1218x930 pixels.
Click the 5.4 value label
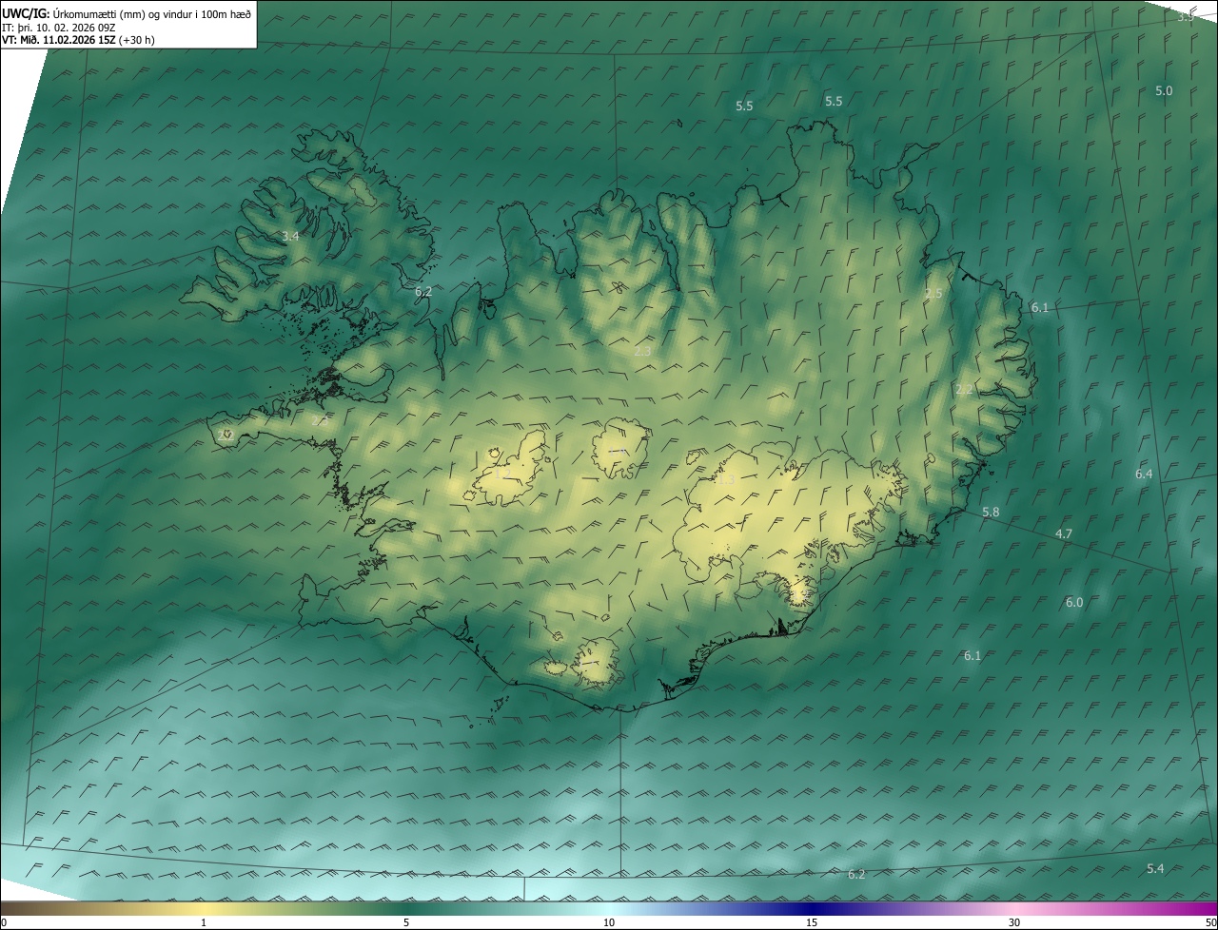click(x=1155, y=868)
